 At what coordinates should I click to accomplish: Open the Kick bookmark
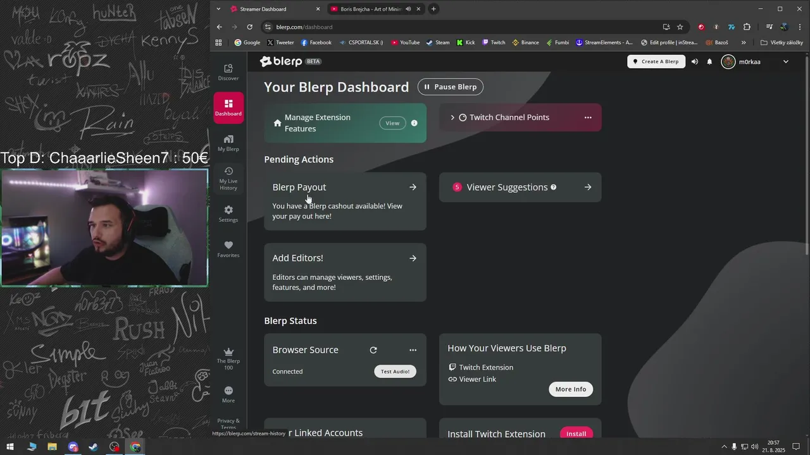coord(466,42)
